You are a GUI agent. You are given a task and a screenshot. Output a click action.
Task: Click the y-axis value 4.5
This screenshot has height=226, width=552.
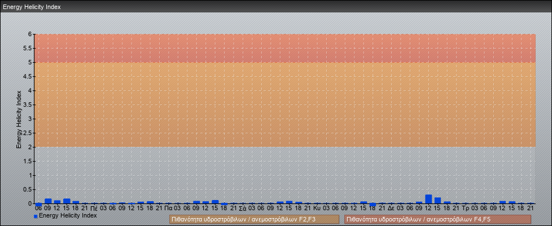pyautogui.click(x=28, y=76)
